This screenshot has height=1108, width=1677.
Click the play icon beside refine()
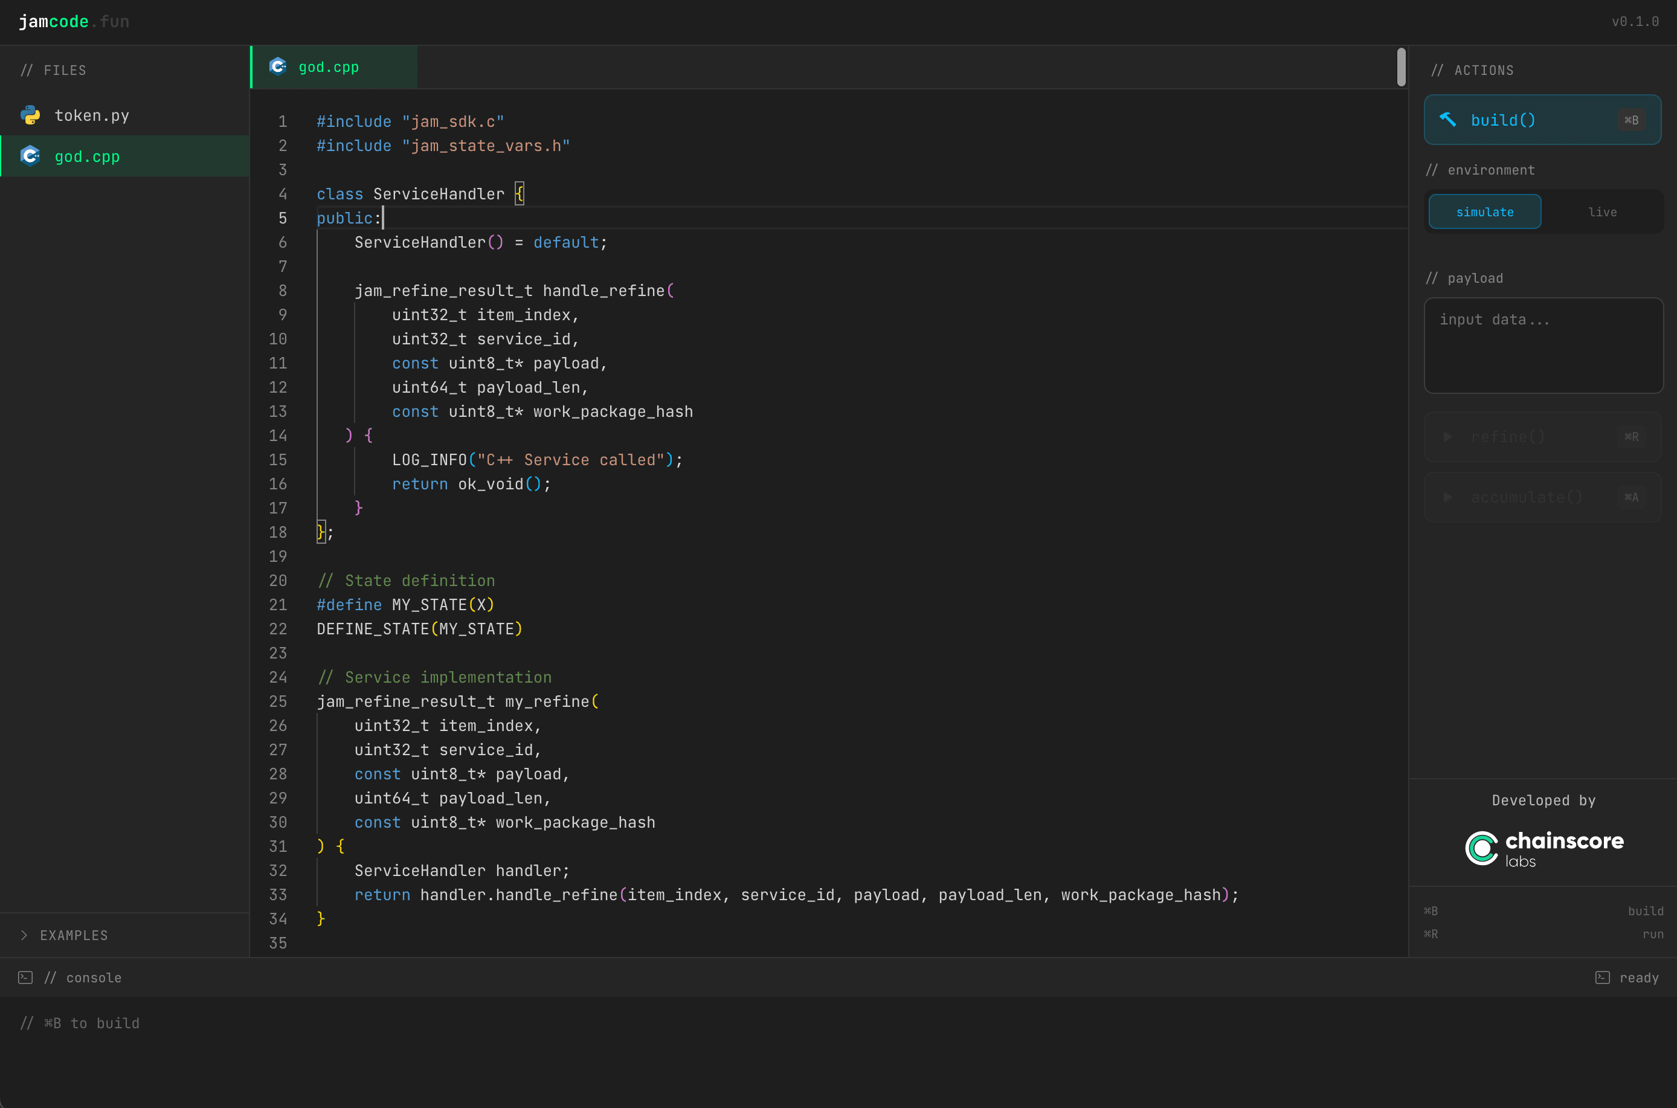pyautogui.click(x=1448, y=437)
